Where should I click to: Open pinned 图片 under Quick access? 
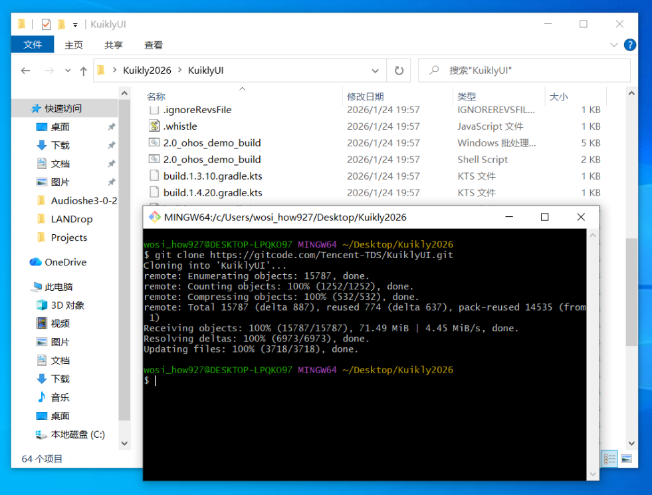(60, 182)
